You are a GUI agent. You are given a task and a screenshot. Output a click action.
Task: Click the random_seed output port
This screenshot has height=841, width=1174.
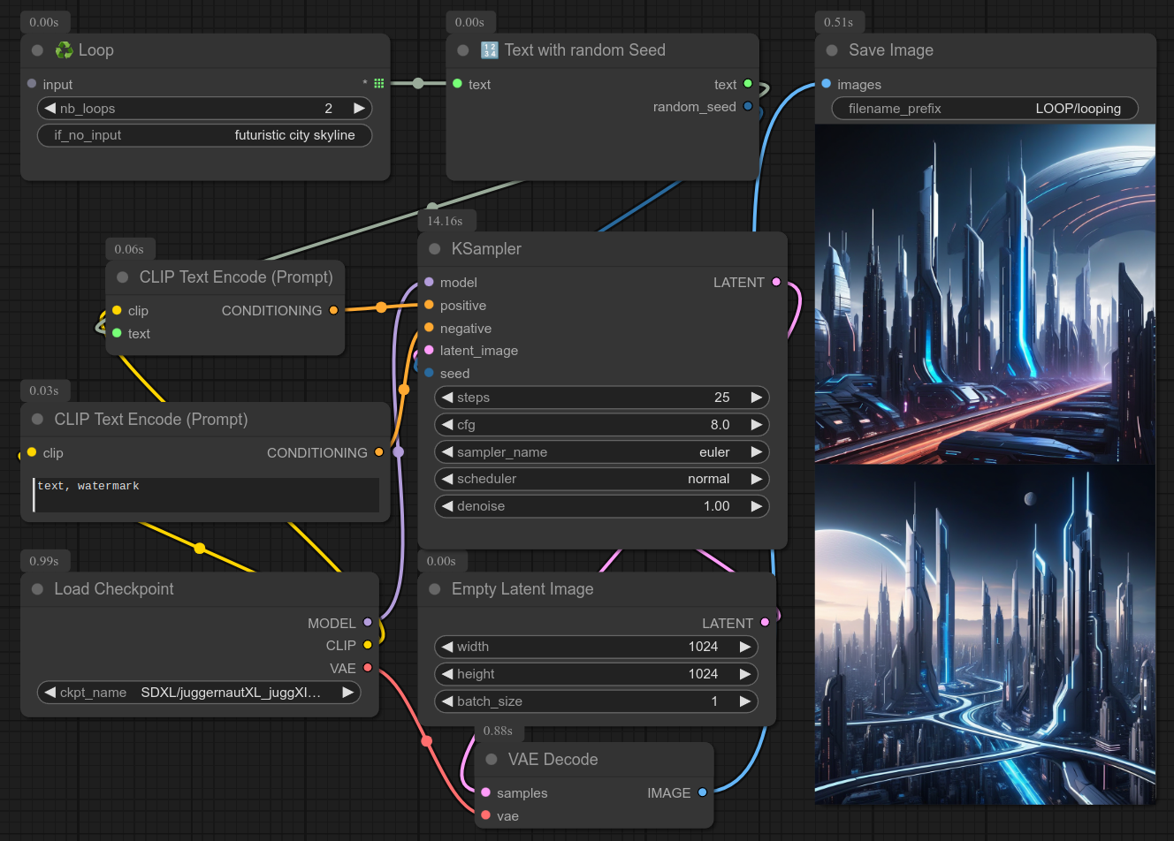click(x=748, y=107)
